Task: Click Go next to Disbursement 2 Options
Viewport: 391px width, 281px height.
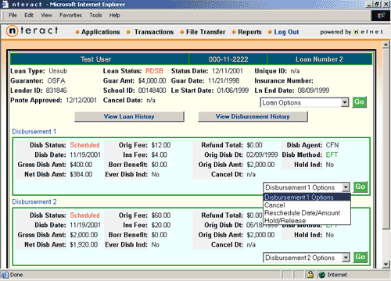Action: click(x=361, y=257)
